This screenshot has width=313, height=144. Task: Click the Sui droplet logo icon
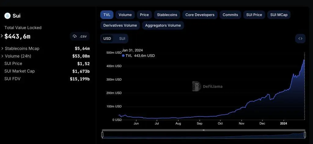tap(7, 16)
